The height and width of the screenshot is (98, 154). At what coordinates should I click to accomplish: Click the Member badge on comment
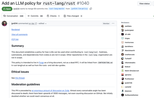(x=106, y=24)
